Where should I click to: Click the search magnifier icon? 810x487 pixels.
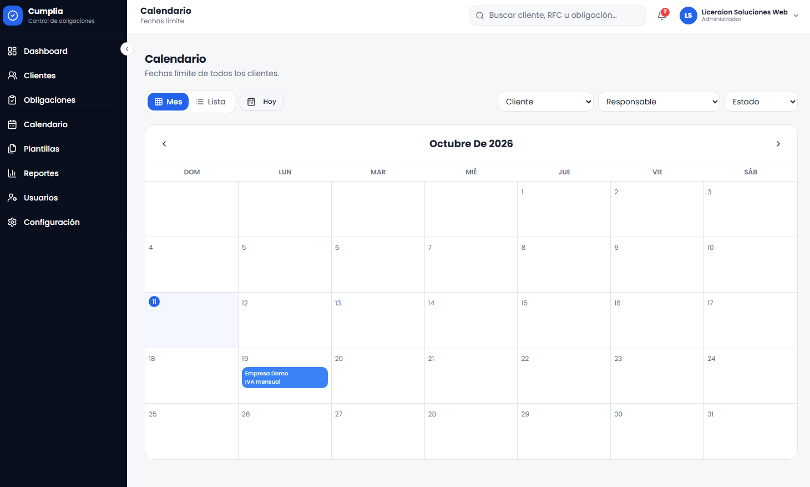click(480, 16)
